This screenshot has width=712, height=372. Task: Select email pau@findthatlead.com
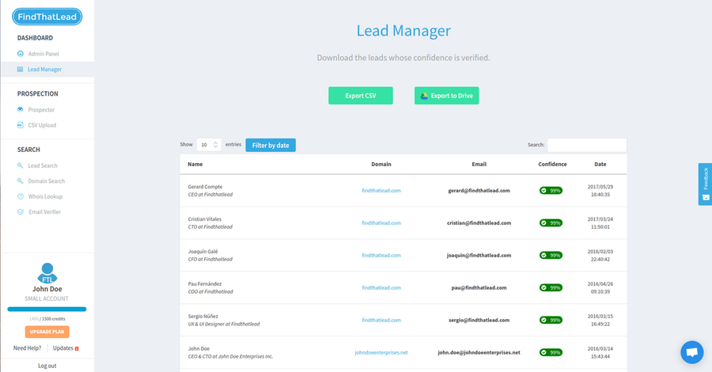479,287
